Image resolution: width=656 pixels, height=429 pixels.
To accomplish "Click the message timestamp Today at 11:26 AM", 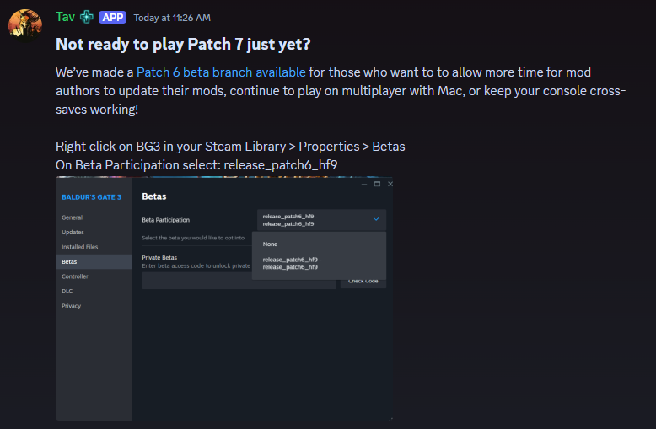I will coord(172,18).
